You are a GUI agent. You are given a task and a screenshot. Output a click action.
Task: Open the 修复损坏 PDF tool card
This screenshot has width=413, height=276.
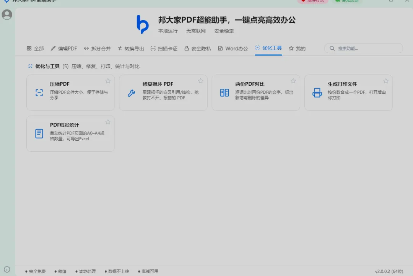[163, 93]
